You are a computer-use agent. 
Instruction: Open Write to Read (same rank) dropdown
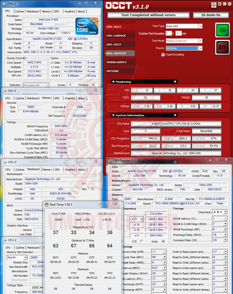[x=225, y=252]
